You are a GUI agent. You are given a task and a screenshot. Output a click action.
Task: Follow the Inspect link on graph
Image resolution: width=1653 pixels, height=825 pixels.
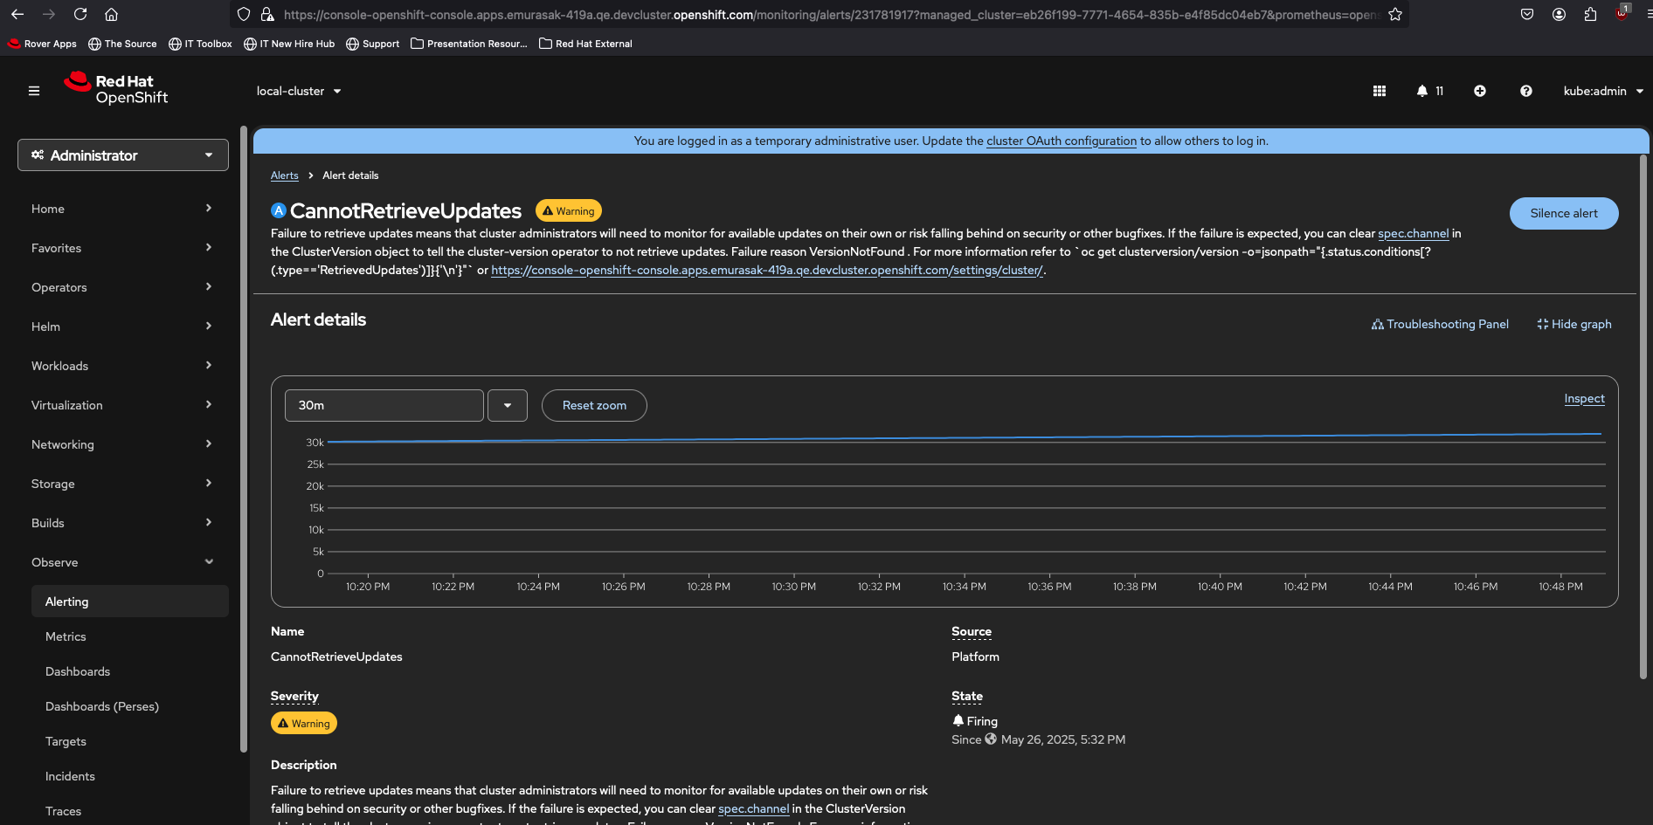1584,399
